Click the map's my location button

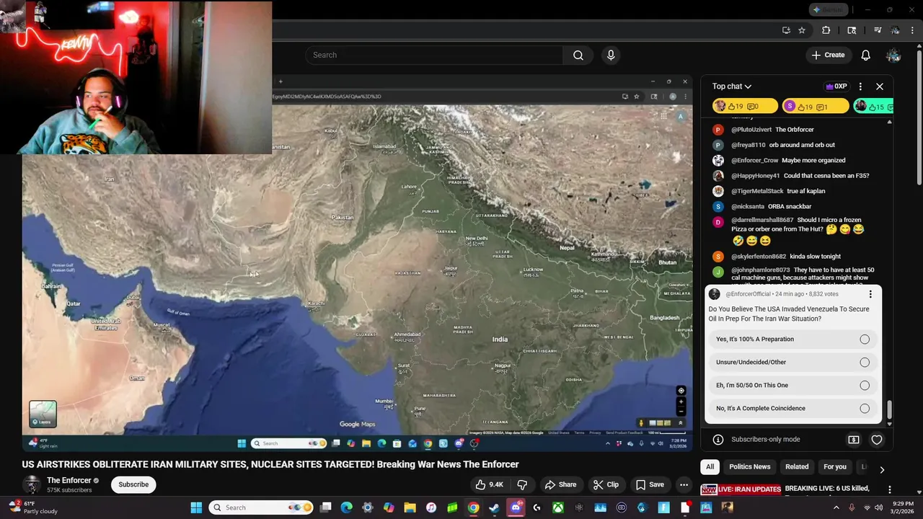681,391
